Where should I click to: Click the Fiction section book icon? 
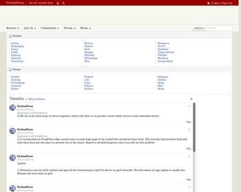point(11,36)
